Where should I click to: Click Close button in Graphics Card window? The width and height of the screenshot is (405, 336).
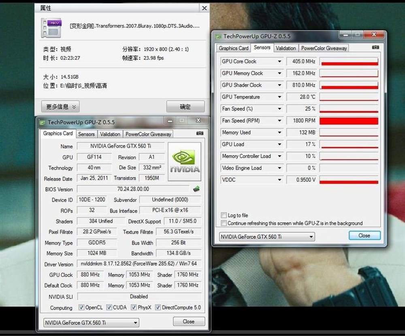189,321
